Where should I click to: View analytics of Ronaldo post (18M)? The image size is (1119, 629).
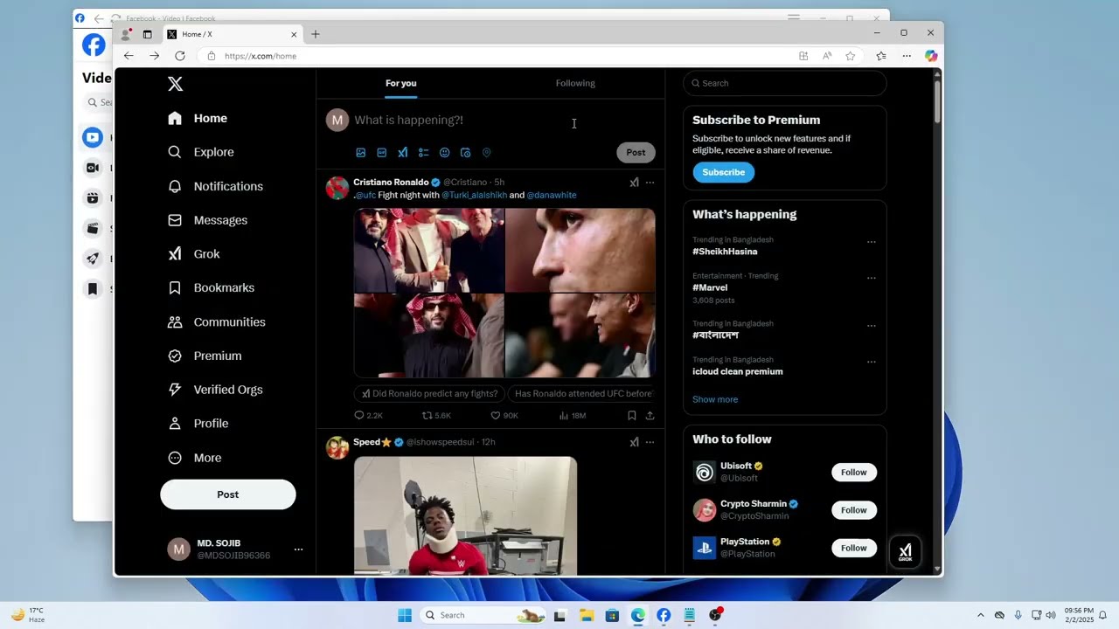pos(572,416)
